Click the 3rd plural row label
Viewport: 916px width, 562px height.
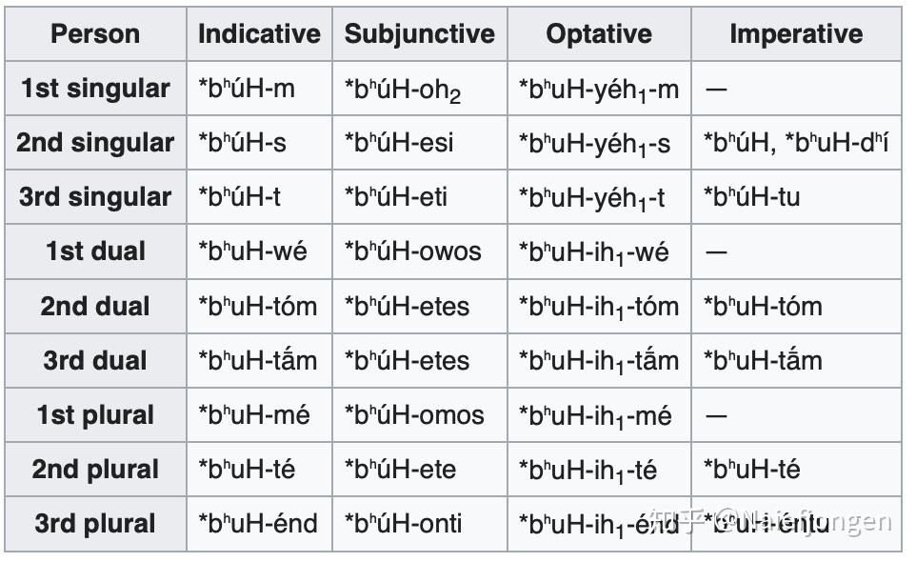point(95,524)
